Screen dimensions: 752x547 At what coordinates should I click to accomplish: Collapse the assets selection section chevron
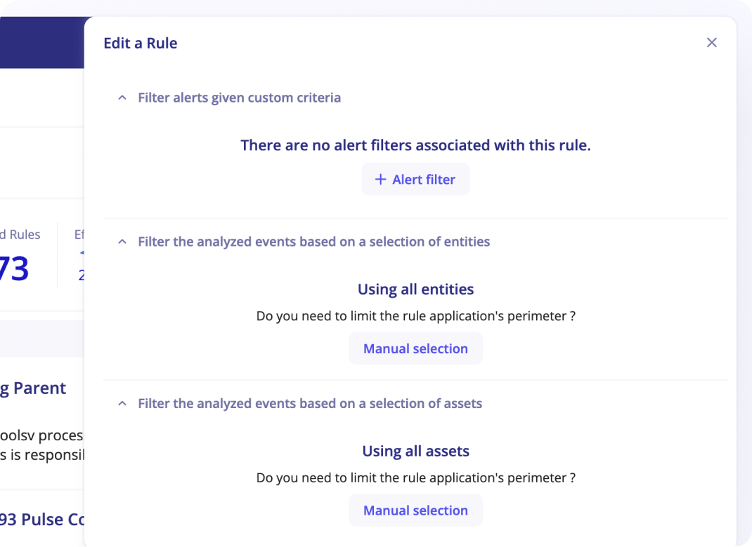[x=122, y=404]
